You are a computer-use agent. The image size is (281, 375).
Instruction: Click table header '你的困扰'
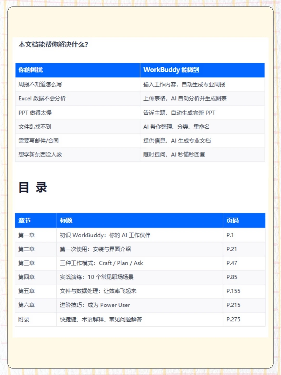click(x=78, y=70)
